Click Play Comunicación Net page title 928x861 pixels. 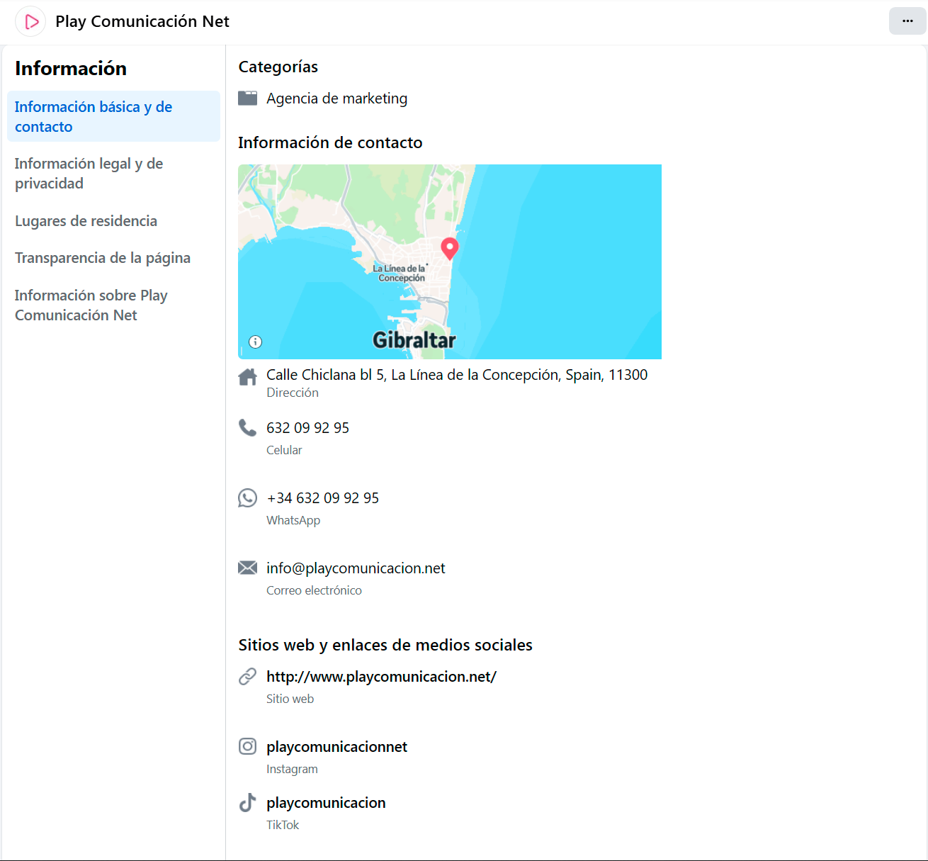[142, 21]
